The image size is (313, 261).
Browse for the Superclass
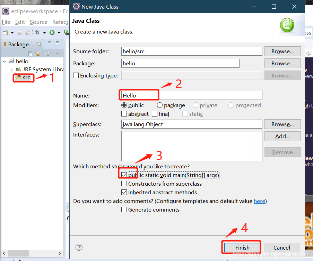tap(282, 124)
